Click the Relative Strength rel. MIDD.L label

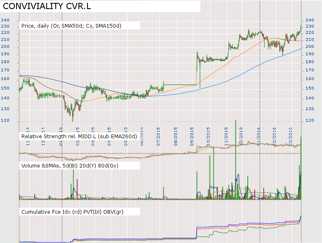[x=79, y=136]
